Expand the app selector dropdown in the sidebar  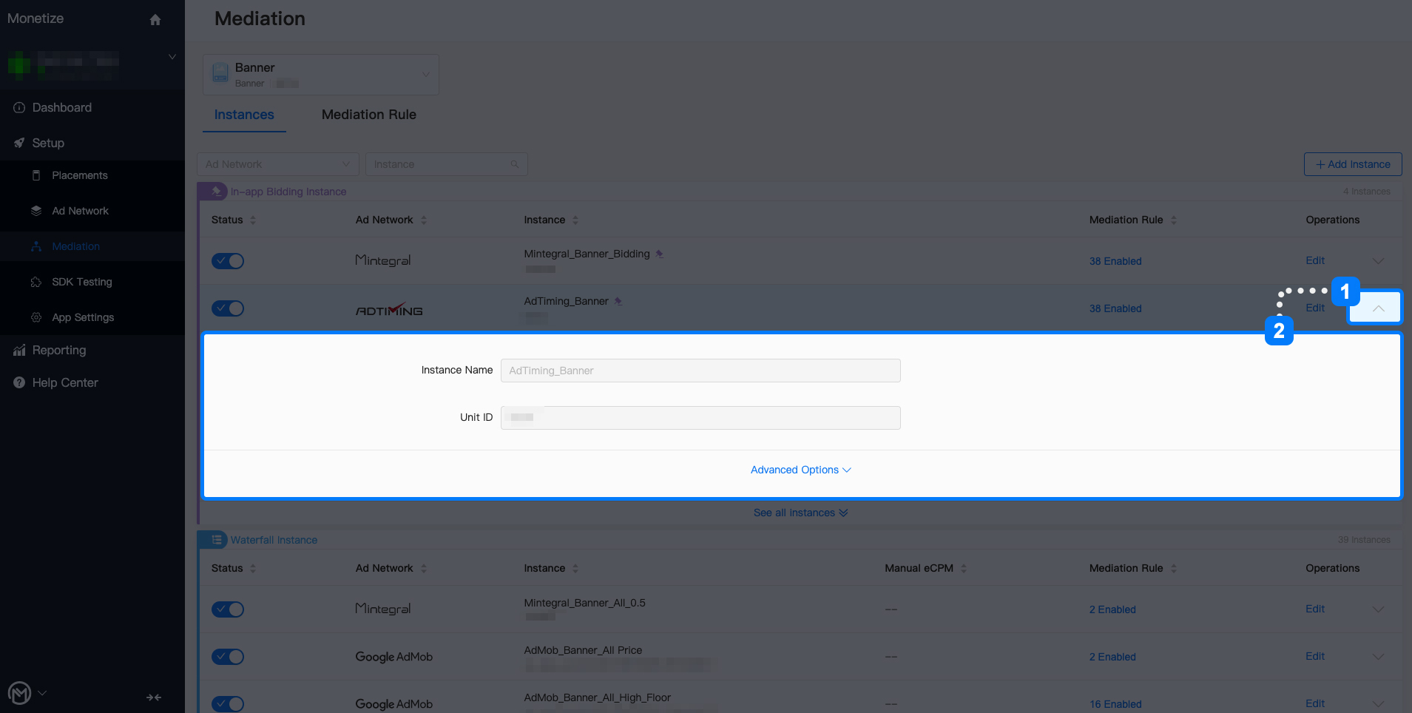pos(172,57)
